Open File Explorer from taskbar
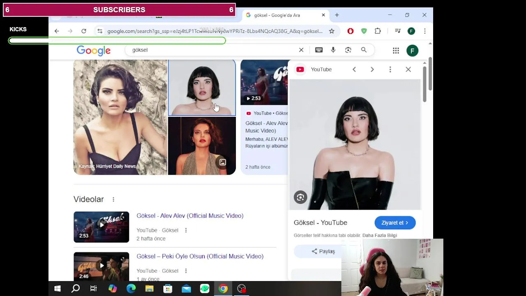Viewport: 526px width, 296px height. [149, 289]
